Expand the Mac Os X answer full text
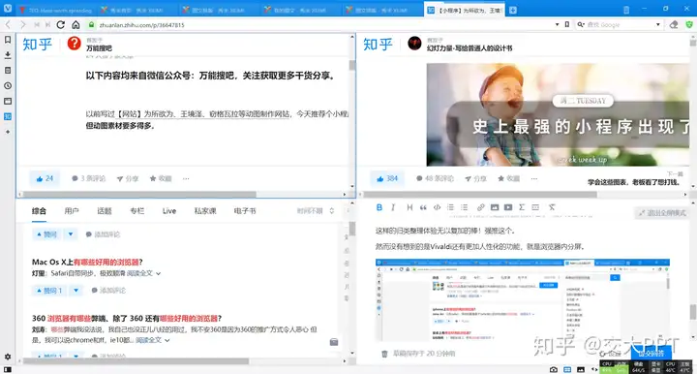 (143, 273)
